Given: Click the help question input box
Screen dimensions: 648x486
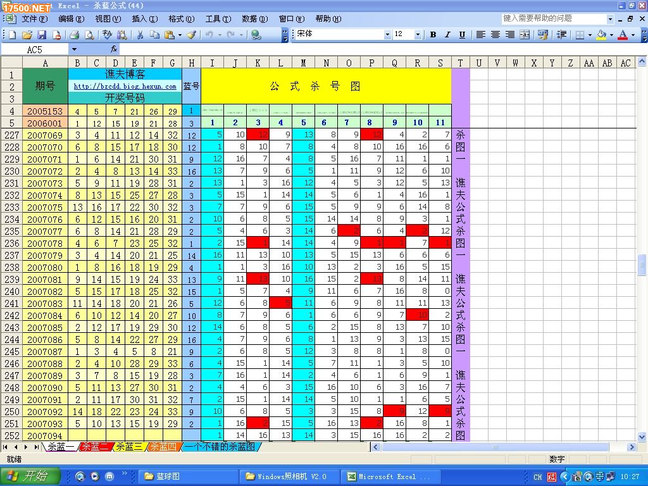Looking at the screenshot, I should click(554, 18).
